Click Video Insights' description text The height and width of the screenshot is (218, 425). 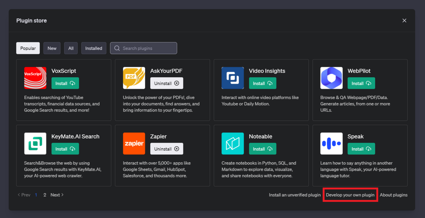click(260, 101)
